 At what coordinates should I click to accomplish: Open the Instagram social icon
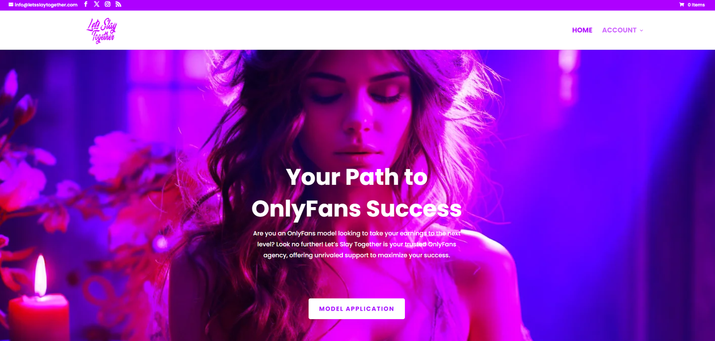108,4
